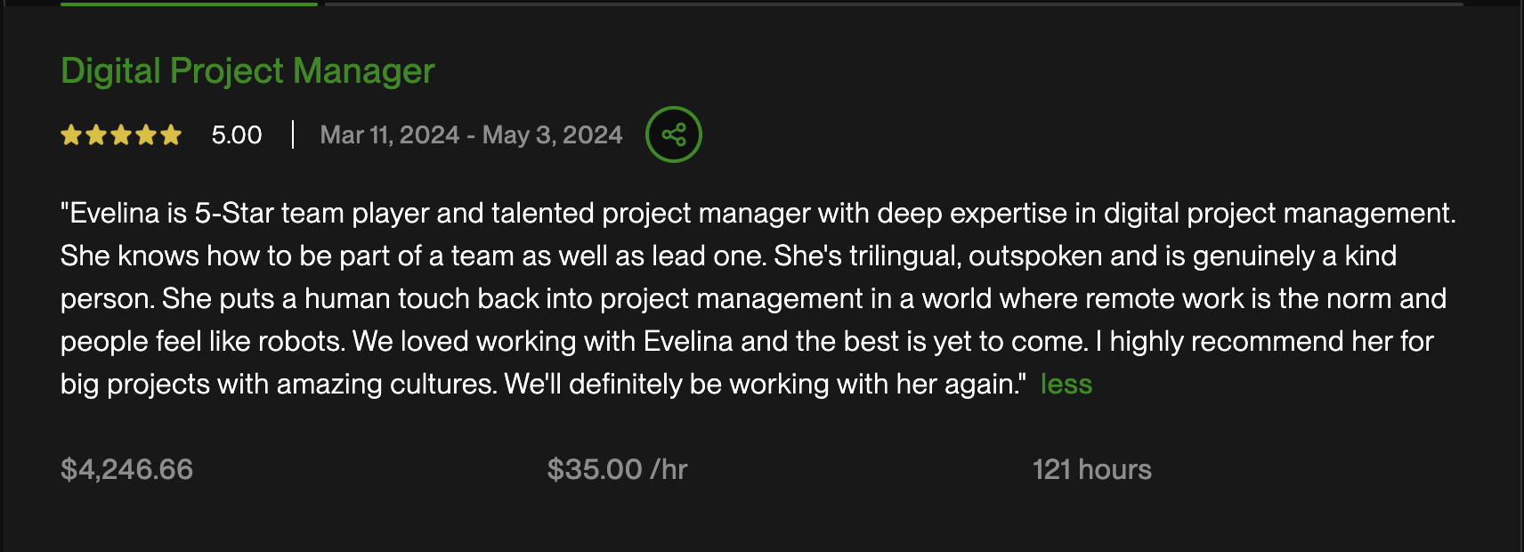Viewport: 1524px width, 552px height.
Task: Click the 121 hours worked figure
Action: 1091,469
